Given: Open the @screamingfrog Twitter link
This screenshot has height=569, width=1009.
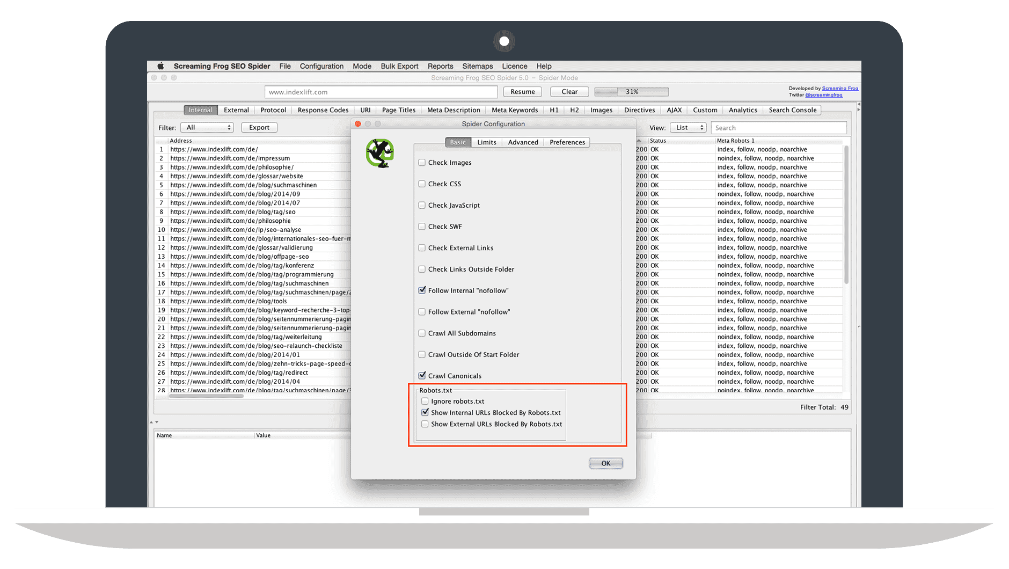Looking at the screenshot, I should point(824,95).
